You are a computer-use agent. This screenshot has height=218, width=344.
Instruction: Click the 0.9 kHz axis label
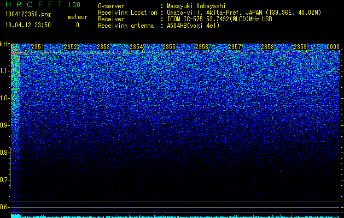[x=4, y=125]
